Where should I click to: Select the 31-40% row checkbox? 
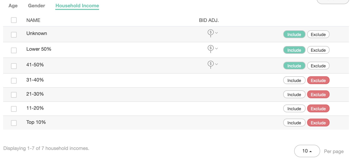14,80
